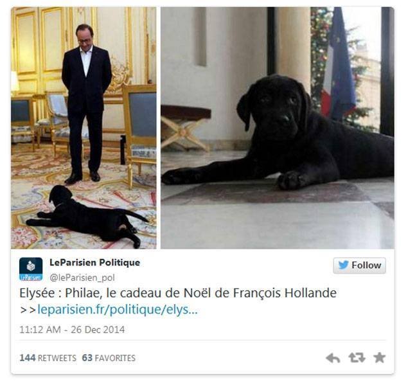Click the Twitter bird on Follow button

(344, 265)
